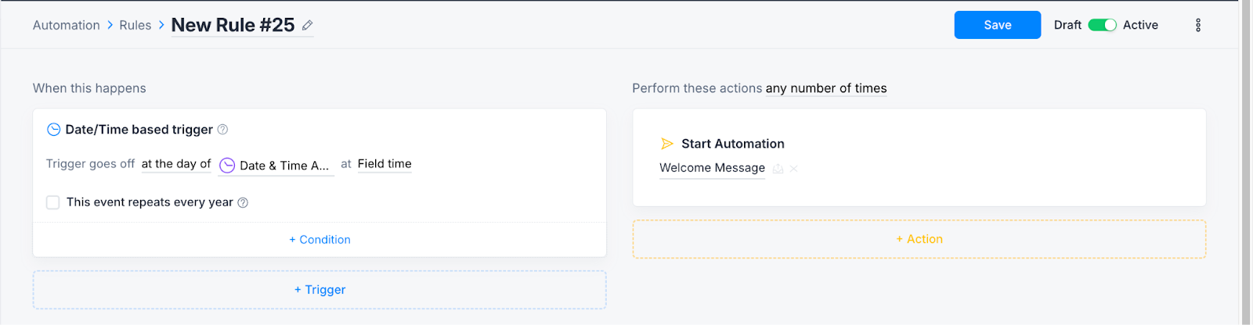The image size is (1253, 325).
Task: Toggle the Draft/Active switch
Action: [x=1102, y=25]
